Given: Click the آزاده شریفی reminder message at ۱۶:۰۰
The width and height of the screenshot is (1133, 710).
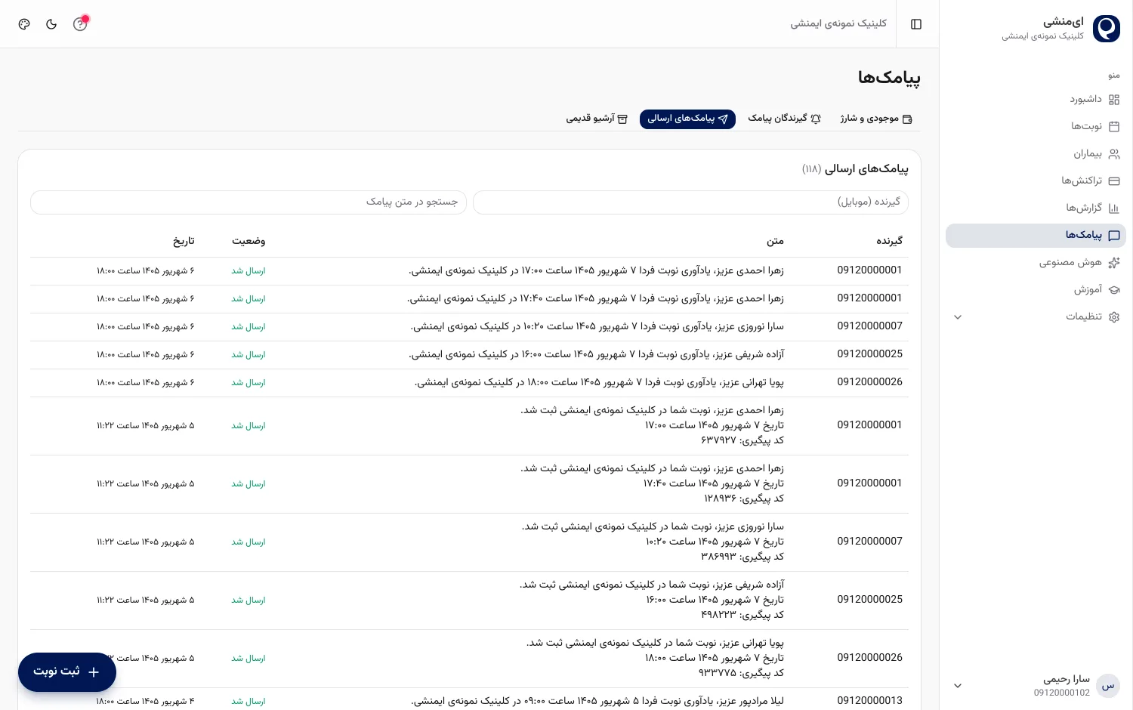Looking at the screenshot, I should 597,355.
